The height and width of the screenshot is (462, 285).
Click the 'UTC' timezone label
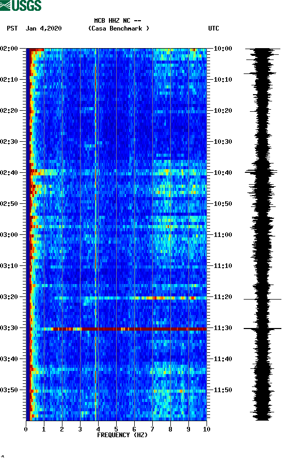click(214, 28)
